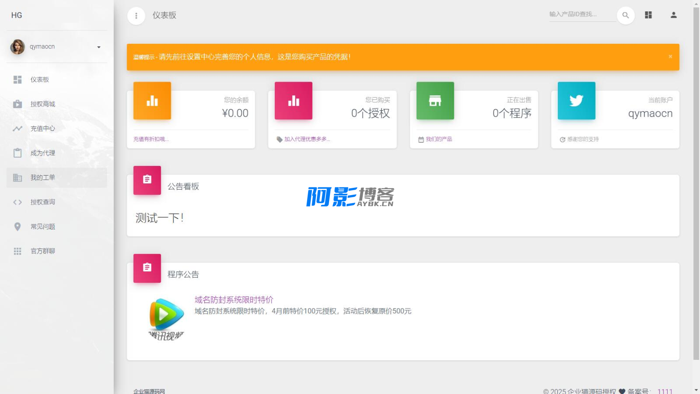
Task: Go to 充值中心 in the sidebar
Action: click(42, 129)
